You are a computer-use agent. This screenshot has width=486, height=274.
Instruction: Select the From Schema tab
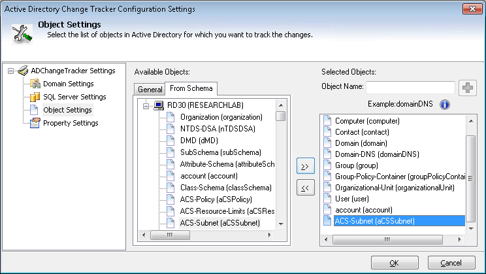click(191, 88)
